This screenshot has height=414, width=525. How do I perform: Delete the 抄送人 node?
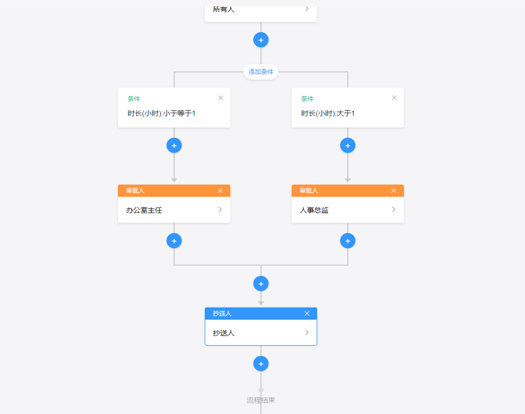click(307, 313)
